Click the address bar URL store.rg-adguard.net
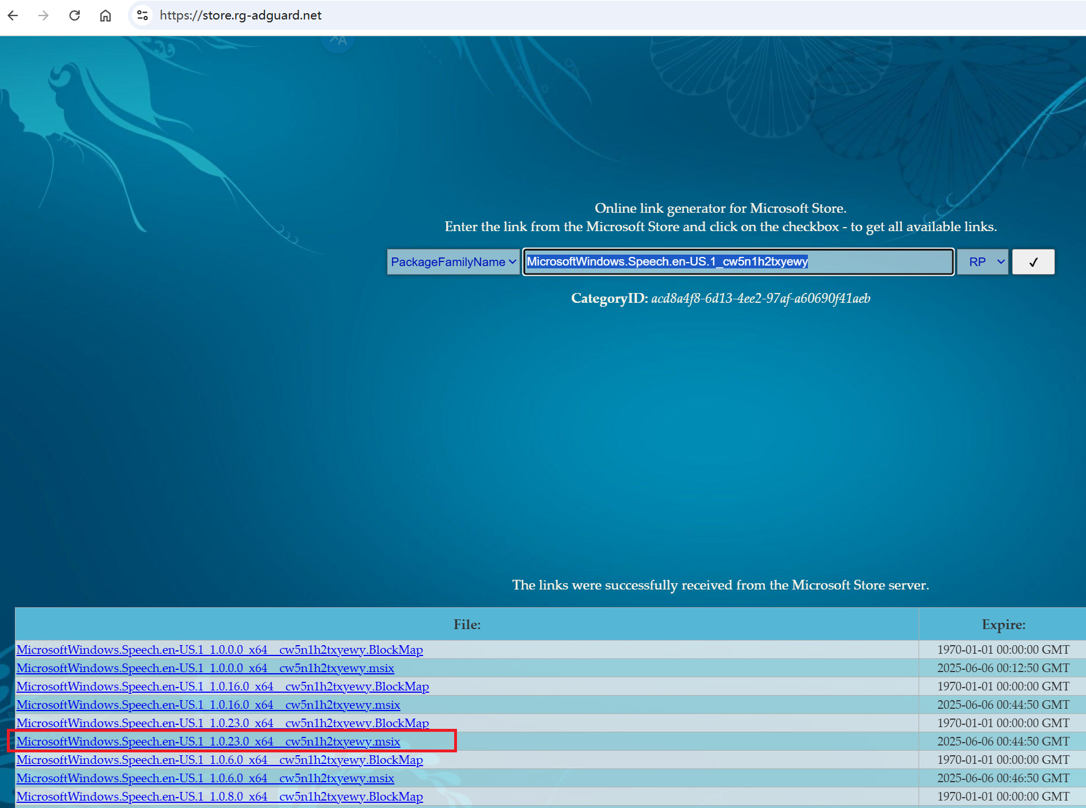This screenshot has height=808, width=1086. tap(241, 15)
